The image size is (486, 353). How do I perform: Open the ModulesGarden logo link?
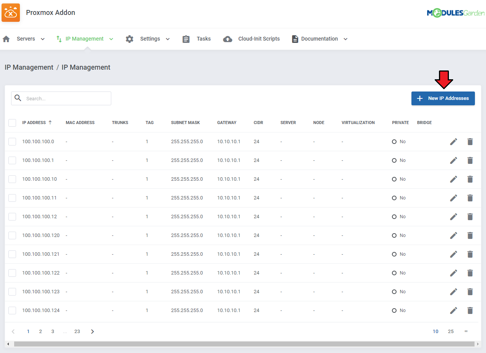pyautogui.click(x=455, y=13)
